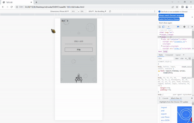
Task: Open the console drawer menu dots
Action: point(160,98)
